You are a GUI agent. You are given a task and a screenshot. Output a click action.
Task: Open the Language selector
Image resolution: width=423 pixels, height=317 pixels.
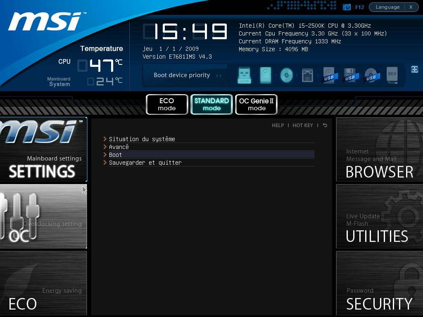[387, 7]
